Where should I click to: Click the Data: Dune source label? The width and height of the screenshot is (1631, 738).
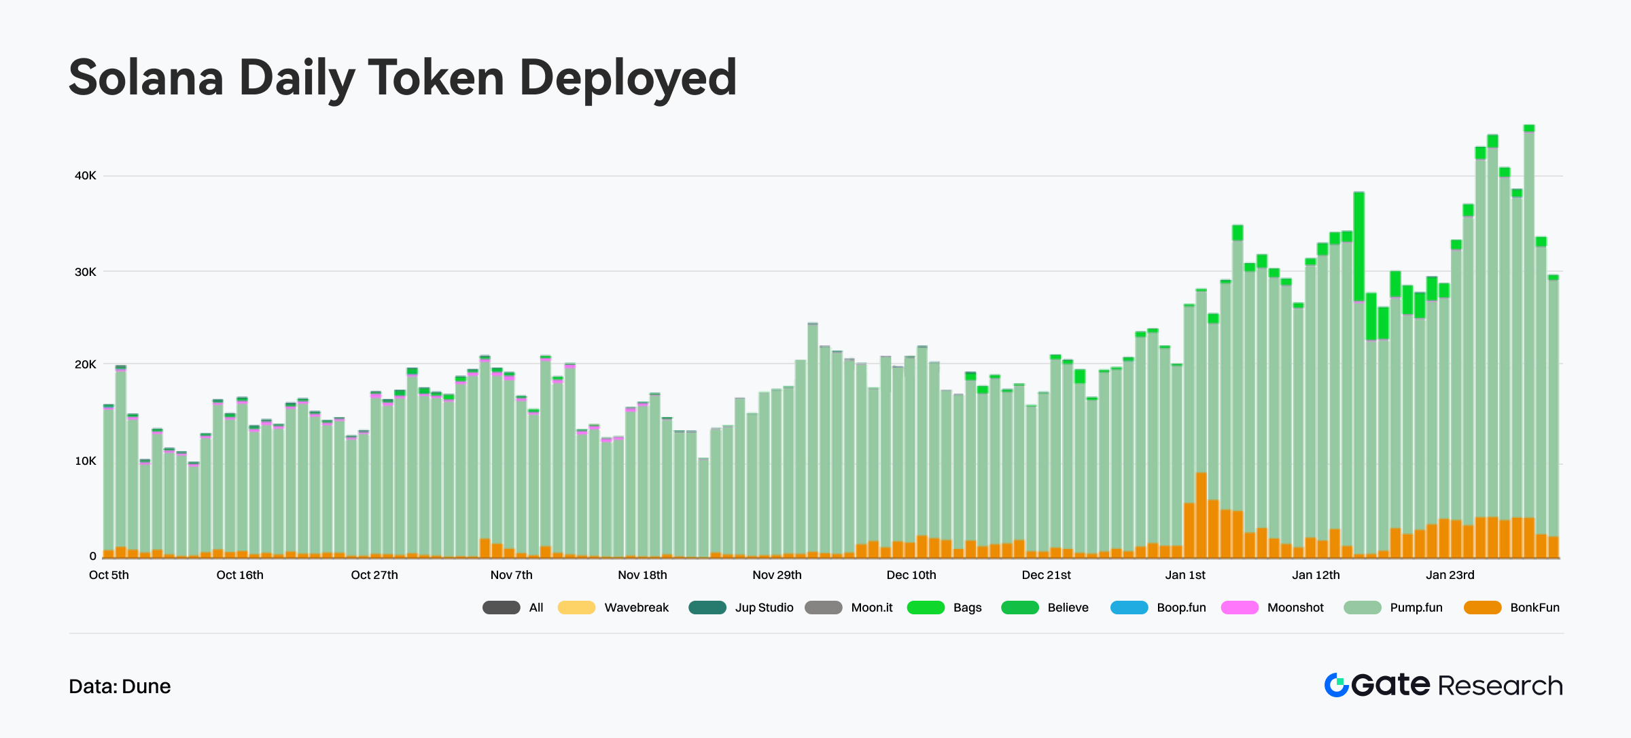120,686
